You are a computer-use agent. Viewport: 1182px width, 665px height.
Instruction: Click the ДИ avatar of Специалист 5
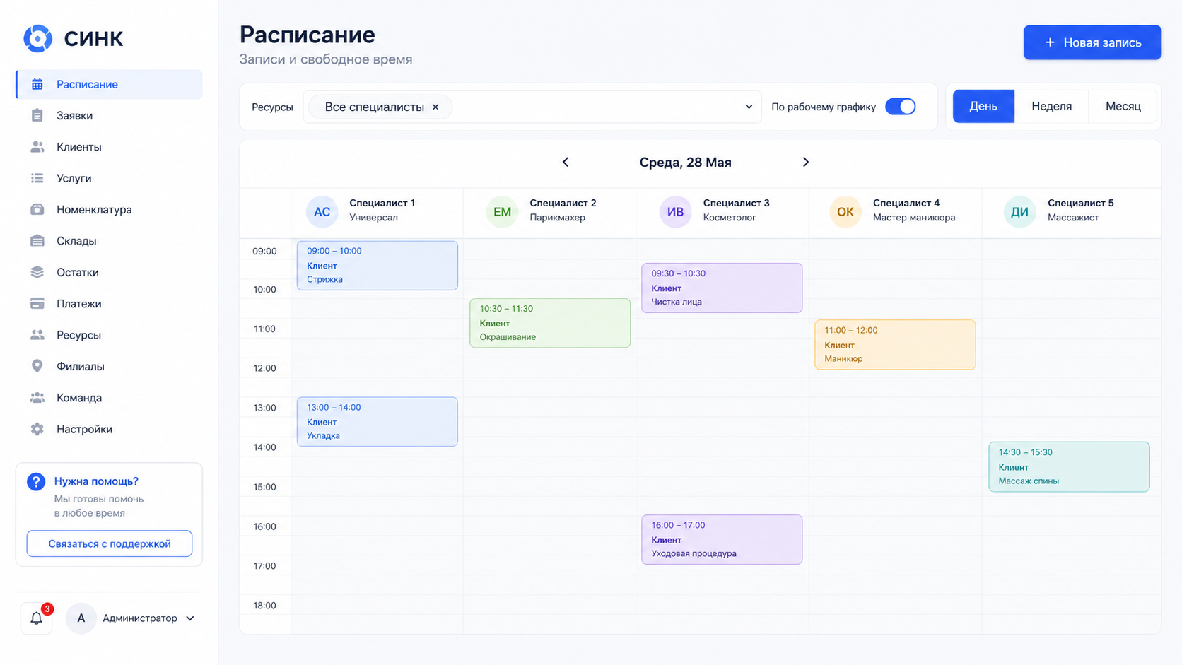tap(1020, 211)
